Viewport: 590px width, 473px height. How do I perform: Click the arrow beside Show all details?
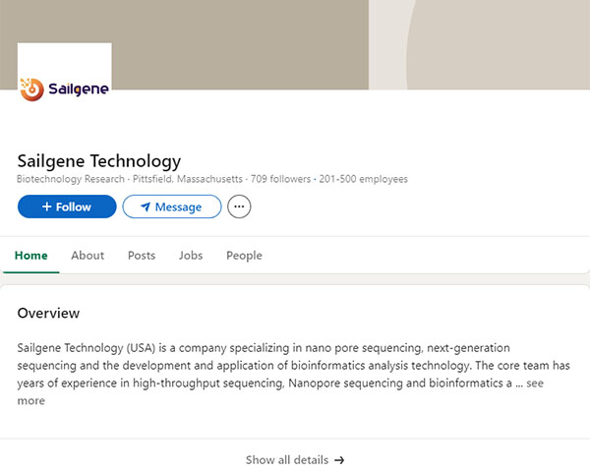[339, 460]
